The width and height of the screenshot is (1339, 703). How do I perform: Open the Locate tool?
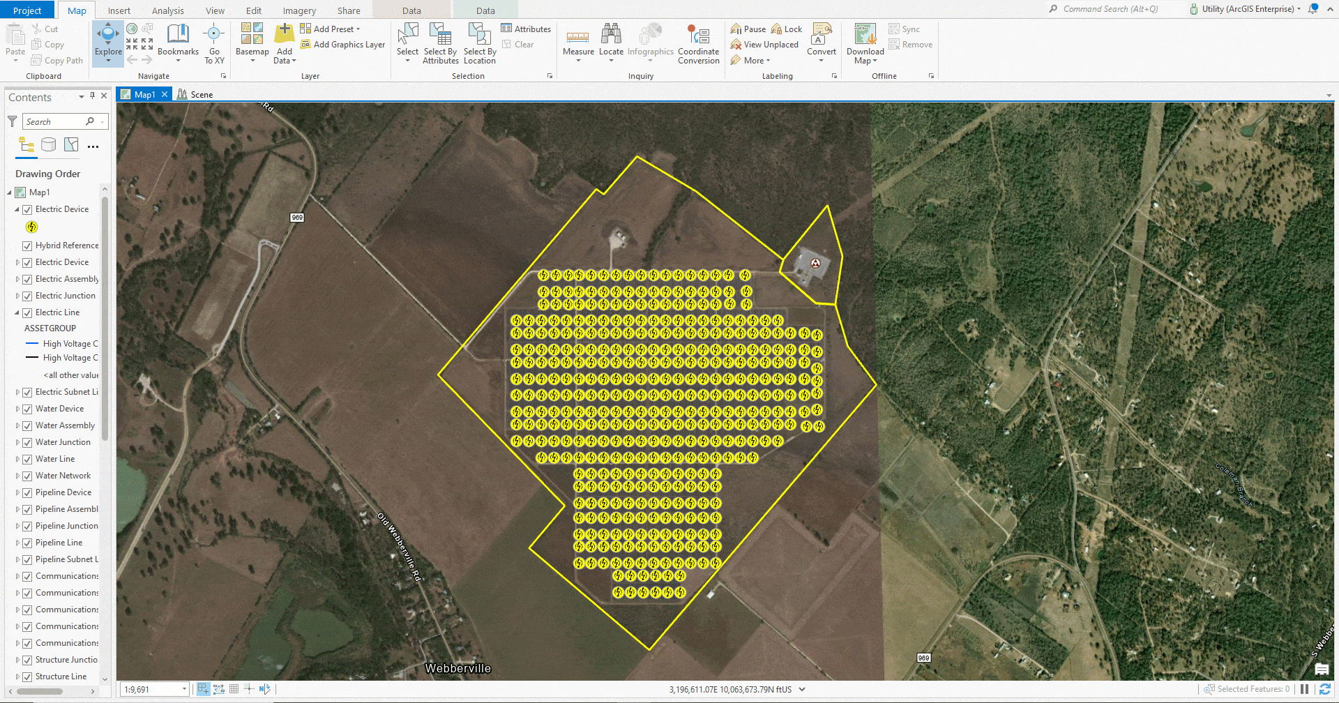click(611, 42)
